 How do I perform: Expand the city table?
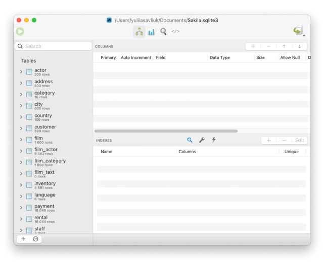tap(21, 106)
